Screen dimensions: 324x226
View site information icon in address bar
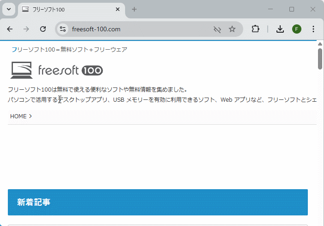(x=63, y=29)
